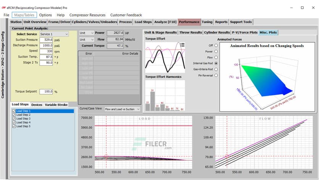Click the LOAD curve chart
This screenshot has width=319, height=184.
[143, 142]
